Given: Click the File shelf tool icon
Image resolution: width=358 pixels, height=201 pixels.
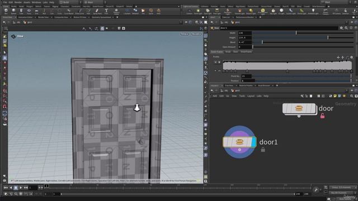Looking at the screenshot, I should click(x=143, y=11).
